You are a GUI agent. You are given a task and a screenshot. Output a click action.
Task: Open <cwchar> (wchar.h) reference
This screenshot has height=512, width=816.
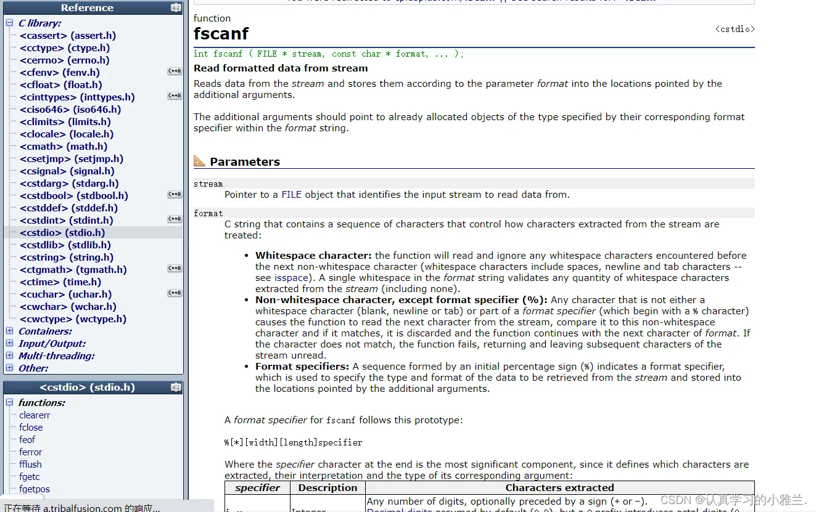68,307
